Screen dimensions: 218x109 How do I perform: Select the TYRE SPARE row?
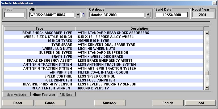(104, 45)
